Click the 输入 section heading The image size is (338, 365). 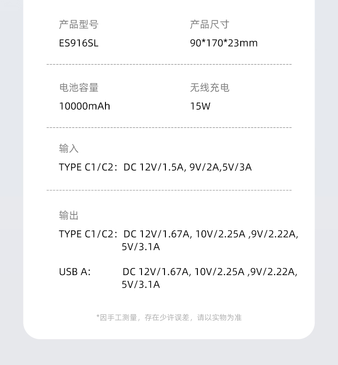(69, 149)
